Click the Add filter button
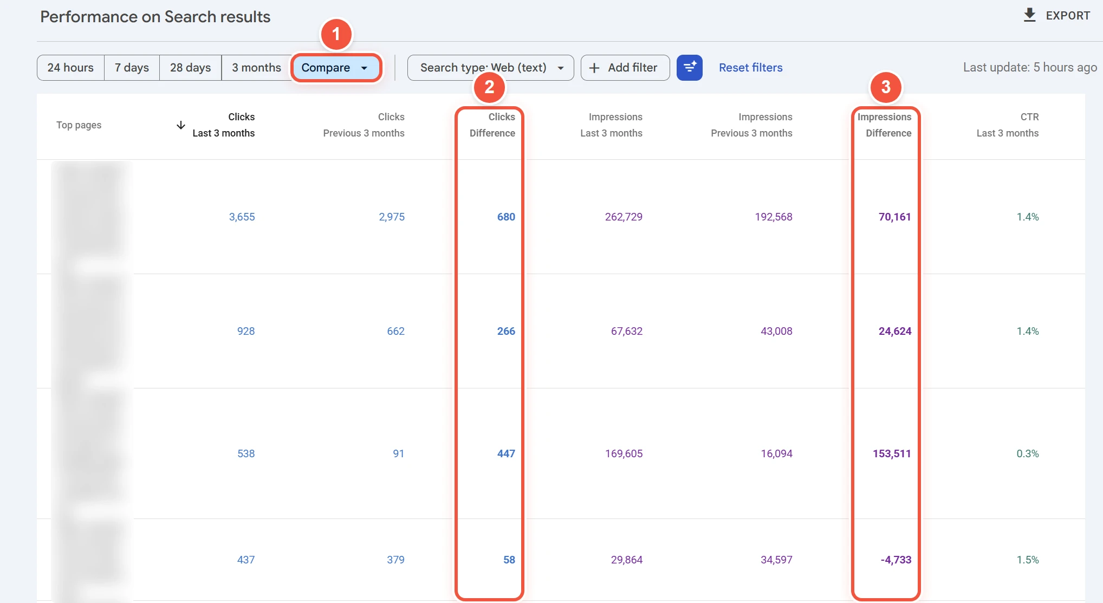 pyautogui.click(x=625, y=68)
